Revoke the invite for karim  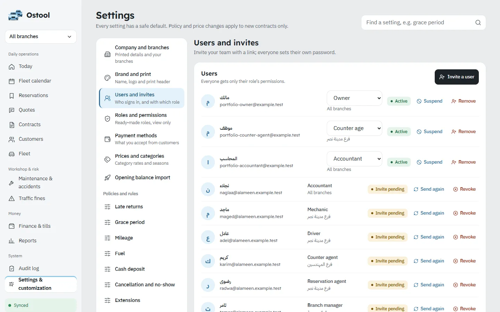click(x=465, y=261)
